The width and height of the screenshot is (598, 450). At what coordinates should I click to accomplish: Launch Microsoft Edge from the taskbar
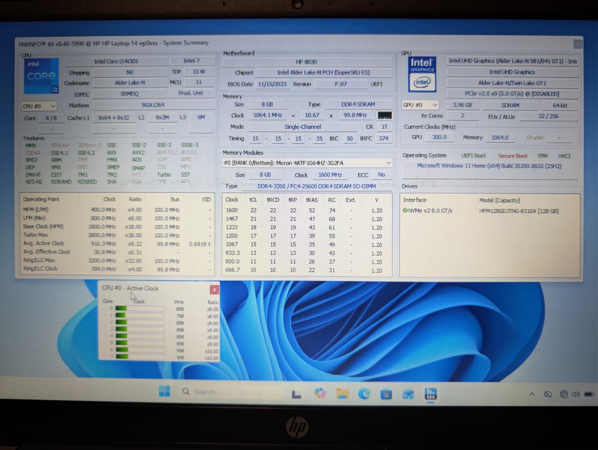(x=364, y=394)
